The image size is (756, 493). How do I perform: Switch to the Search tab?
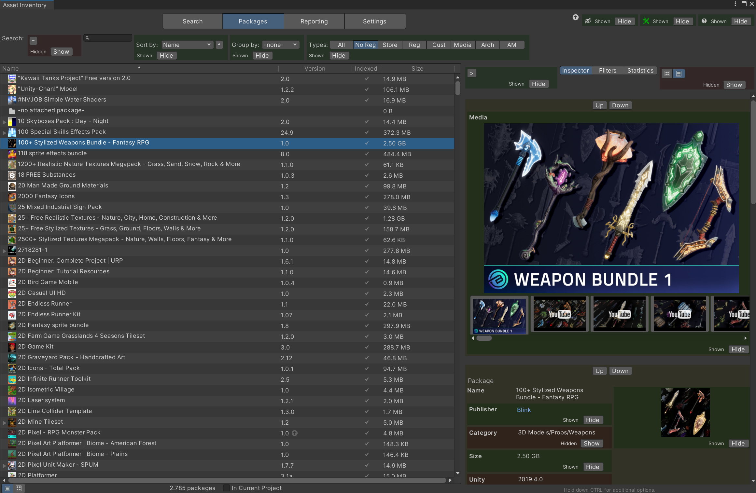click(x=193, y=21)
